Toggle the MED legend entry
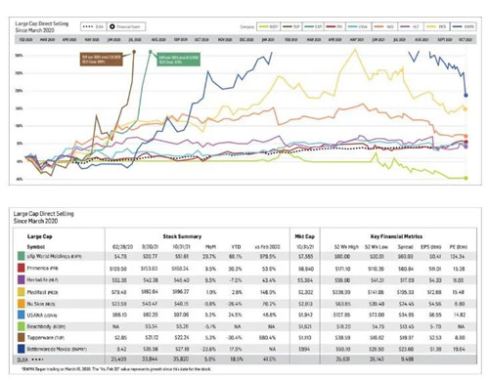This screenshot has height=381, width=489. tap(437, 26)
